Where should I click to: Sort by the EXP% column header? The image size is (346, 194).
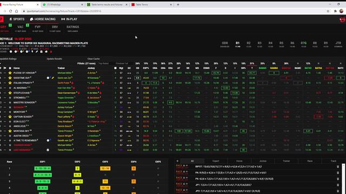coord(146,68)
